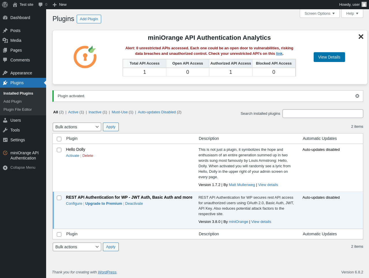
Task: View details for Hello Dolly
Action: 268,185
